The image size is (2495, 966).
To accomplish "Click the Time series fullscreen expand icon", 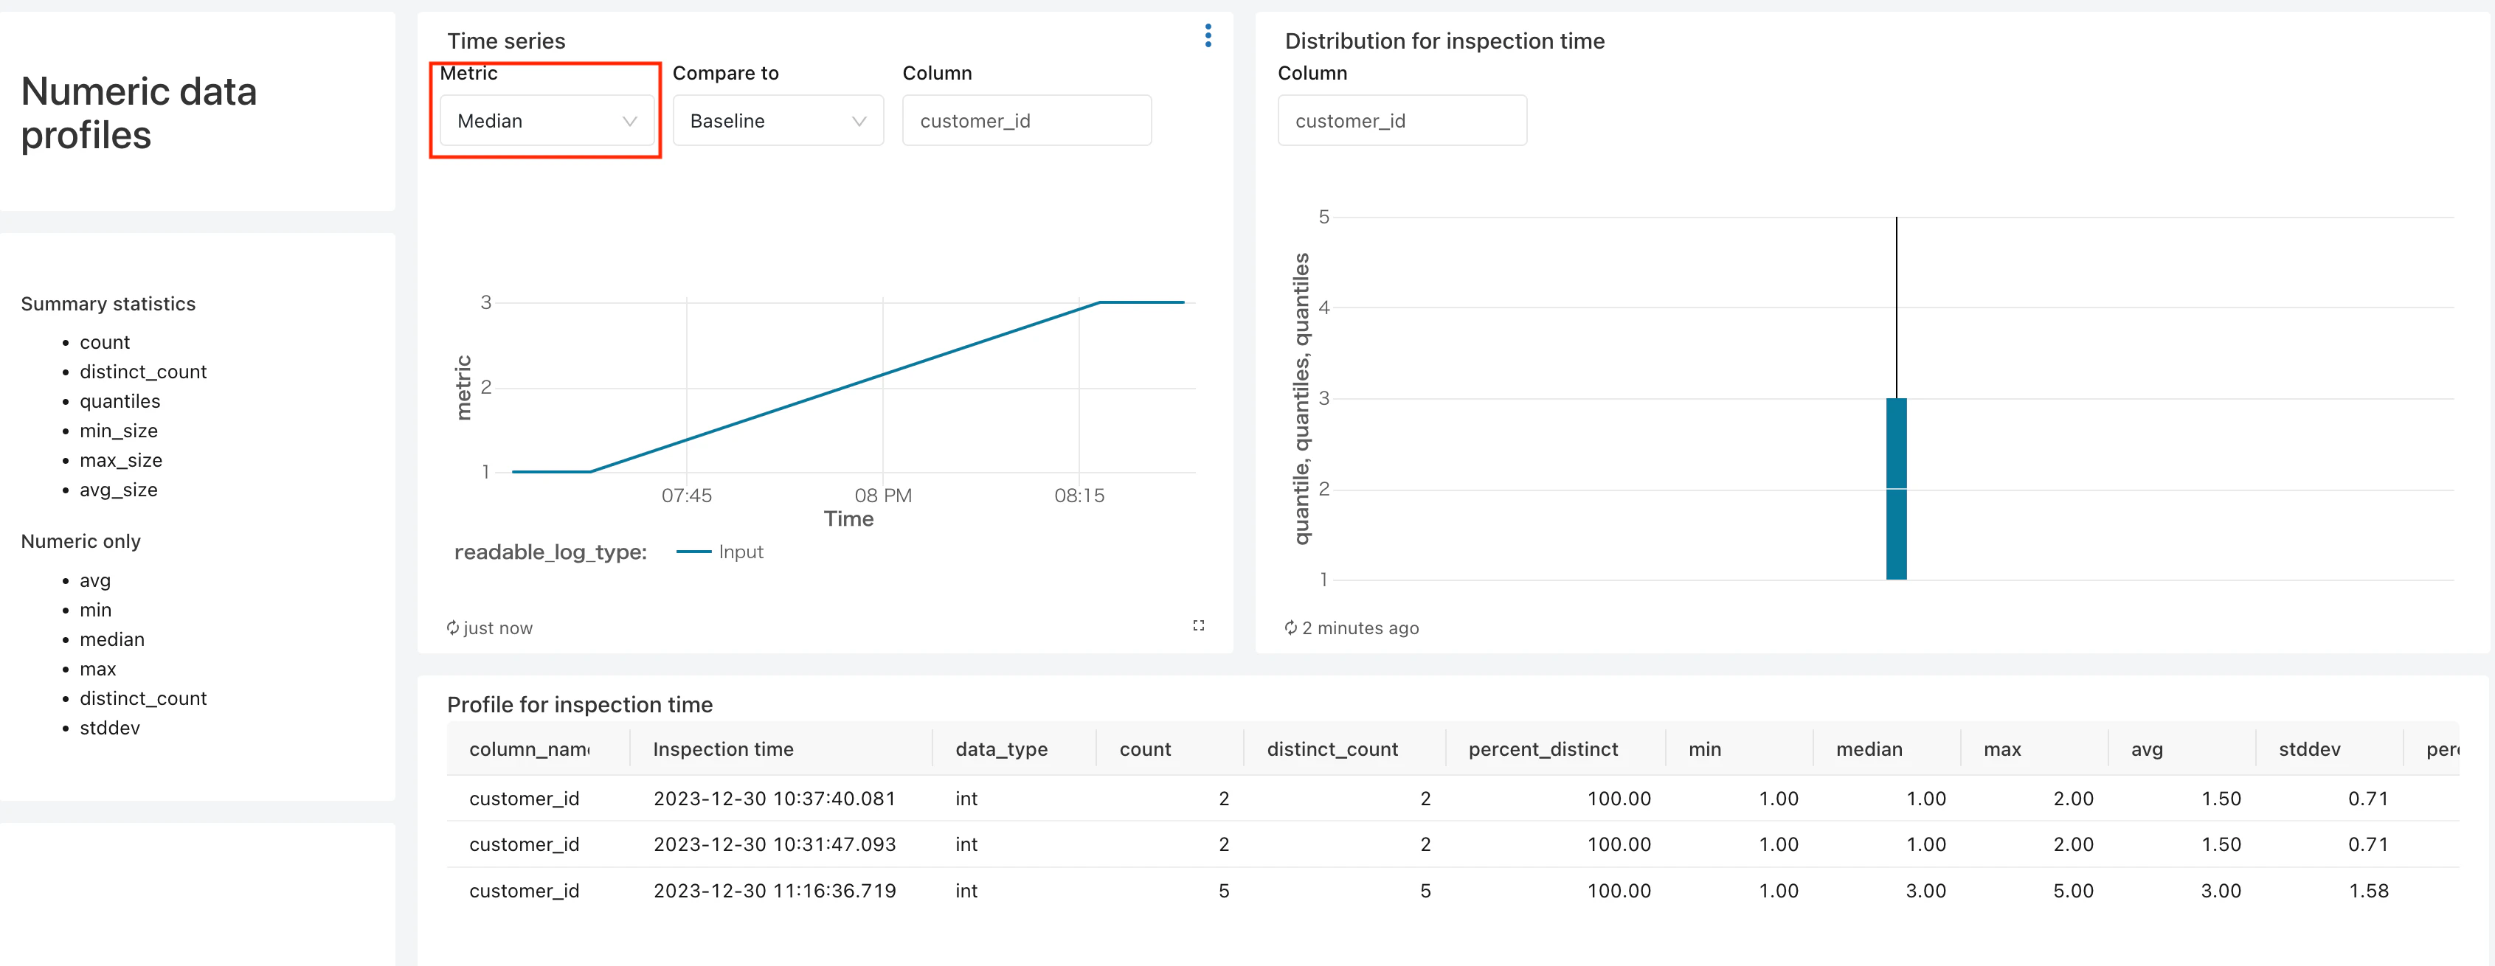I will tap(1198, 625).
